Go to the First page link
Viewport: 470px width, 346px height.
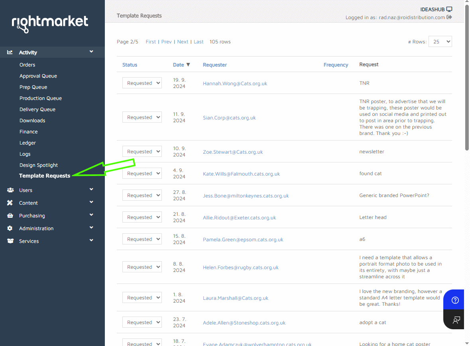[151, 41]
